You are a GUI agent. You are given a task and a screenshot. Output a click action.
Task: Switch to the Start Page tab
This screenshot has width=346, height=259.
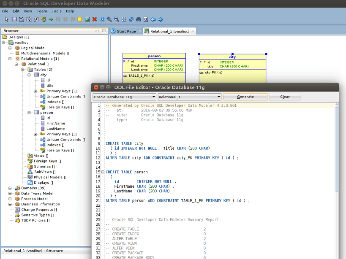point(126,31)
